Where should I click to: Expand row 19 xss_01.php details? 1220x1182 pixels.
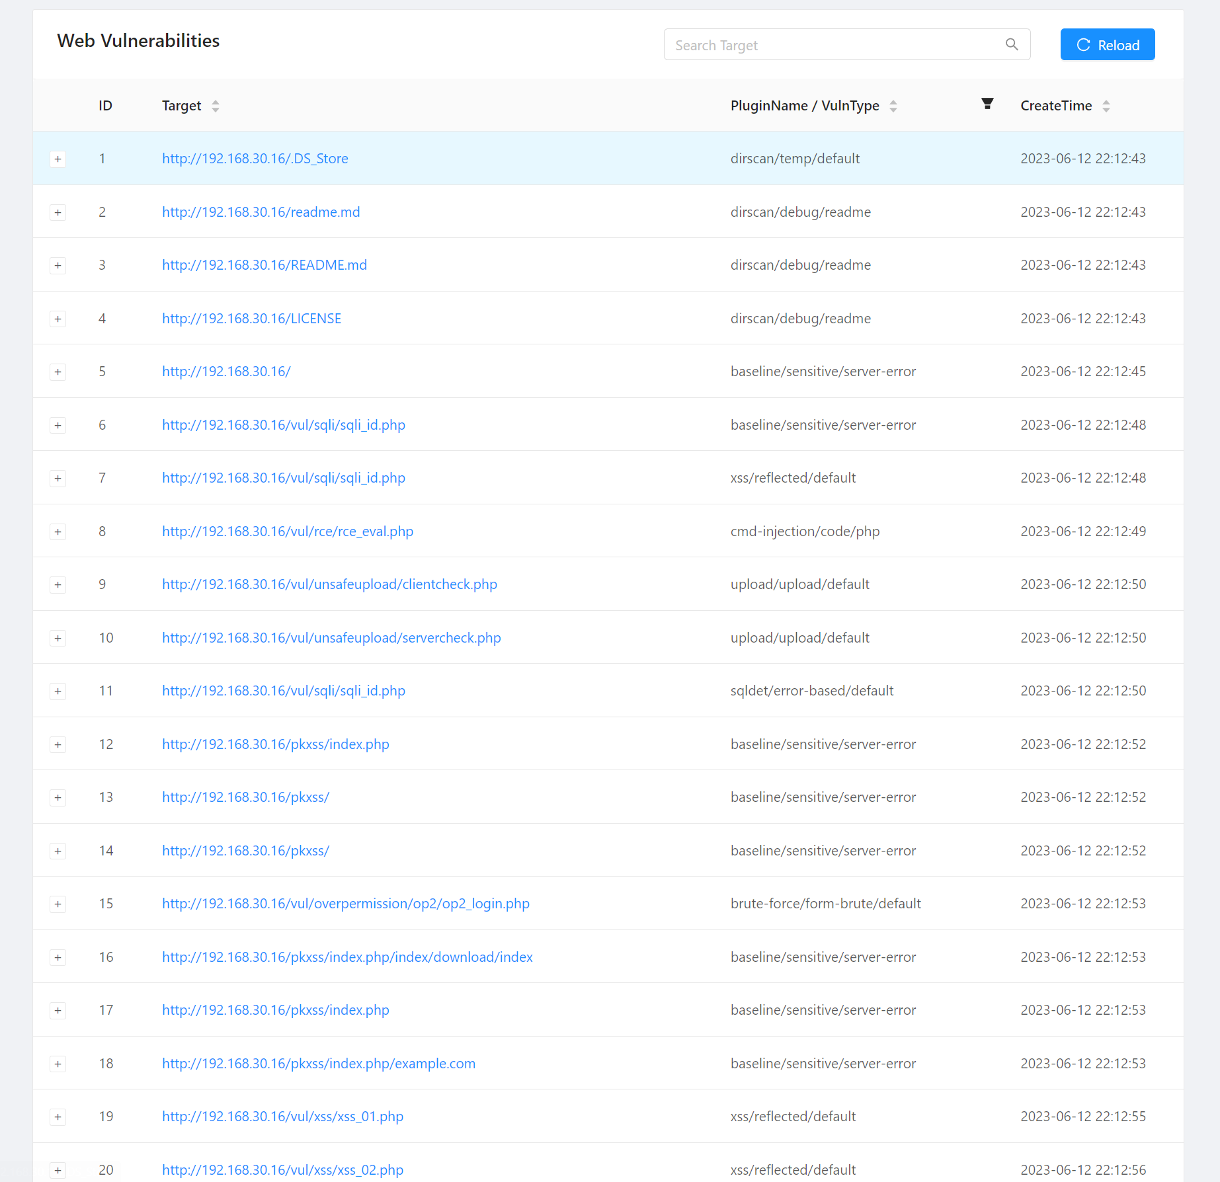click(x=58, y=1117)
